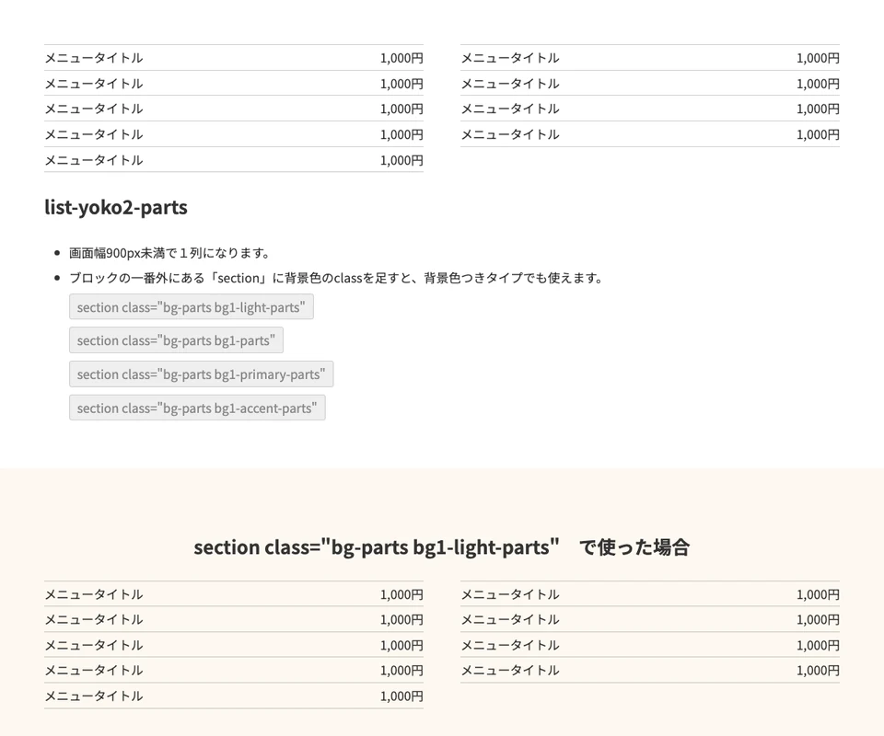Click the bullet text starting with ブロックの一番外

[x=335, y=278]
